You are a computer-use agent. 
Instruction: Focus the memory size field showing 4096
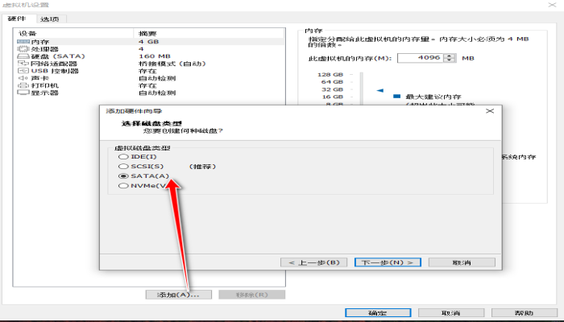coord(421,58)
